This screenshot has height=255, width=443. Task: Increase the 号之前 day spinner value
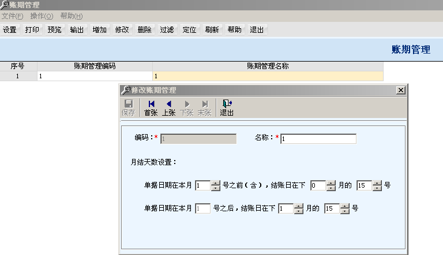pos(216,183)
